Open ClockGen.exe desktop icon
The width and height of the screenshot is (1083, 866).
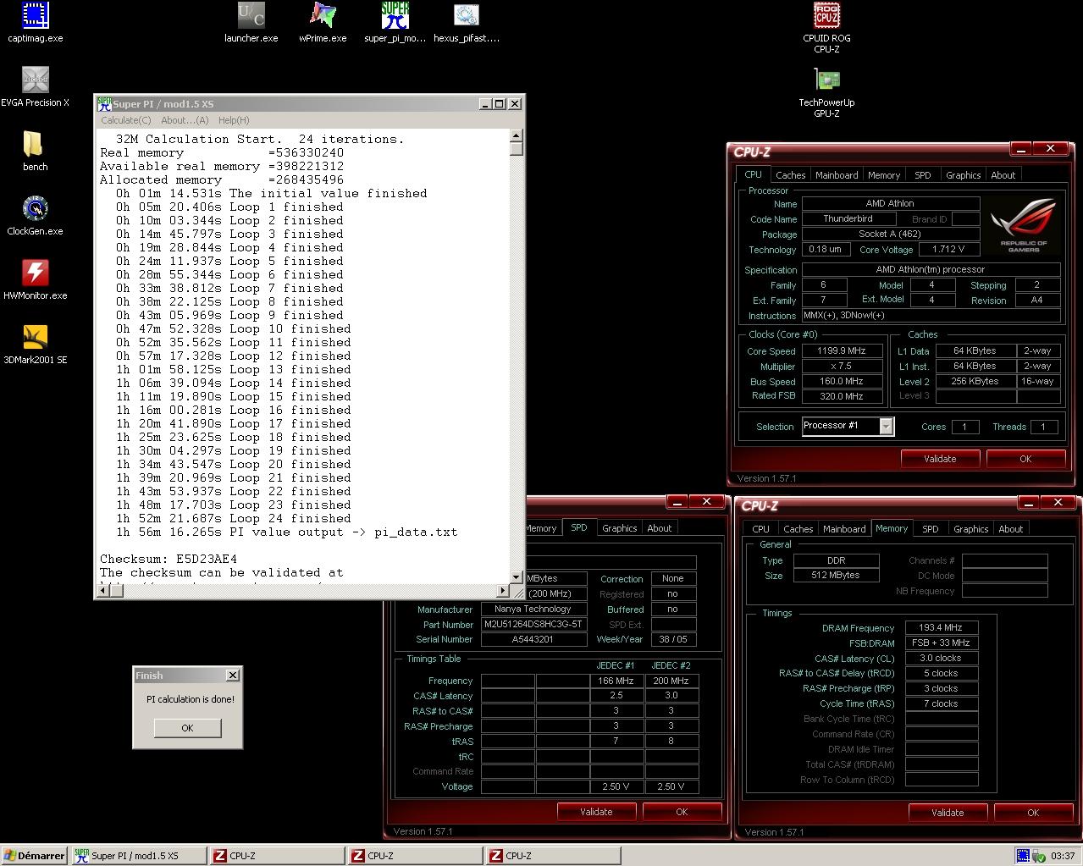coord(35,215)
